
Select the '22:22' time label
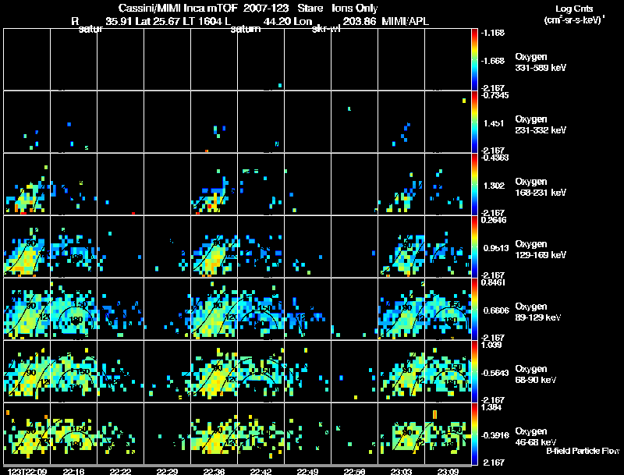[121, 471]
